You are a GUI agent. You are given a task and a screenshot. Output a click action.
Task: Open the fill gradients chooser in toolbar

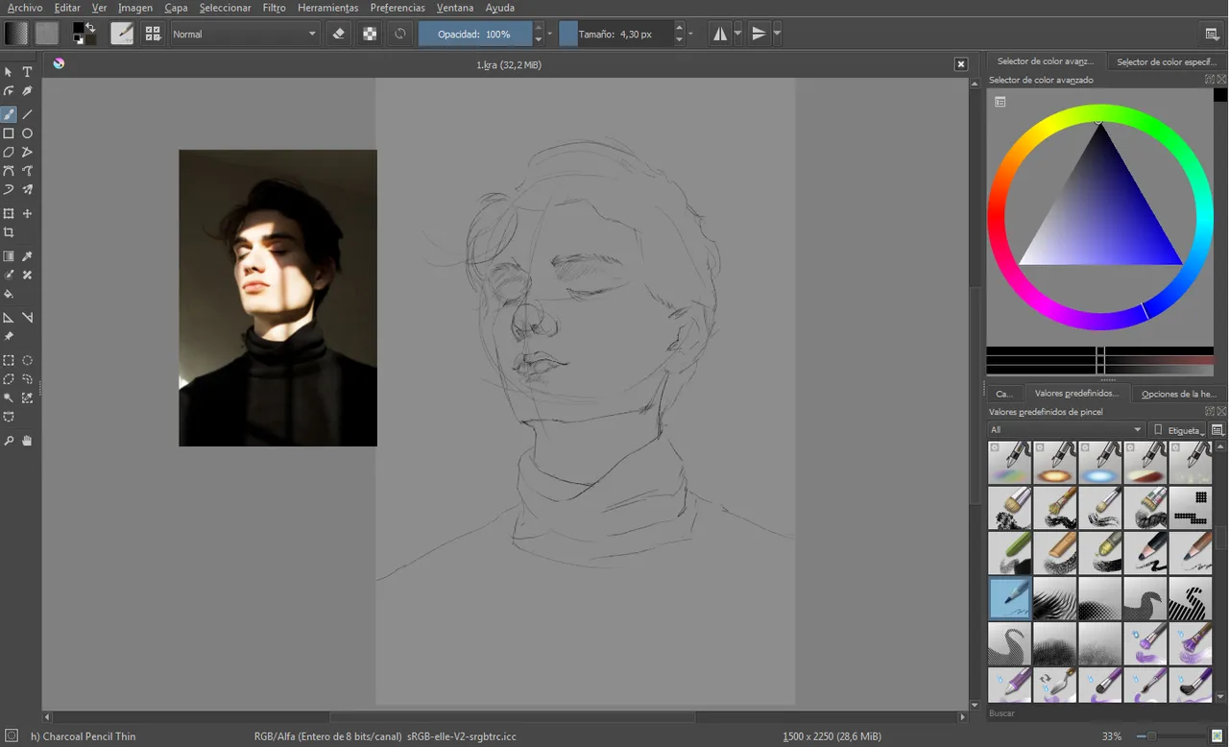pyautogui.click(x=15, y=34)
